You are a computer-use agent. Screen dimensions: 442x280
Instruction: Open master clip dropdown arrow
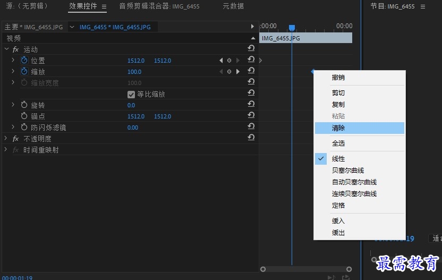click(x=72, y=27)
